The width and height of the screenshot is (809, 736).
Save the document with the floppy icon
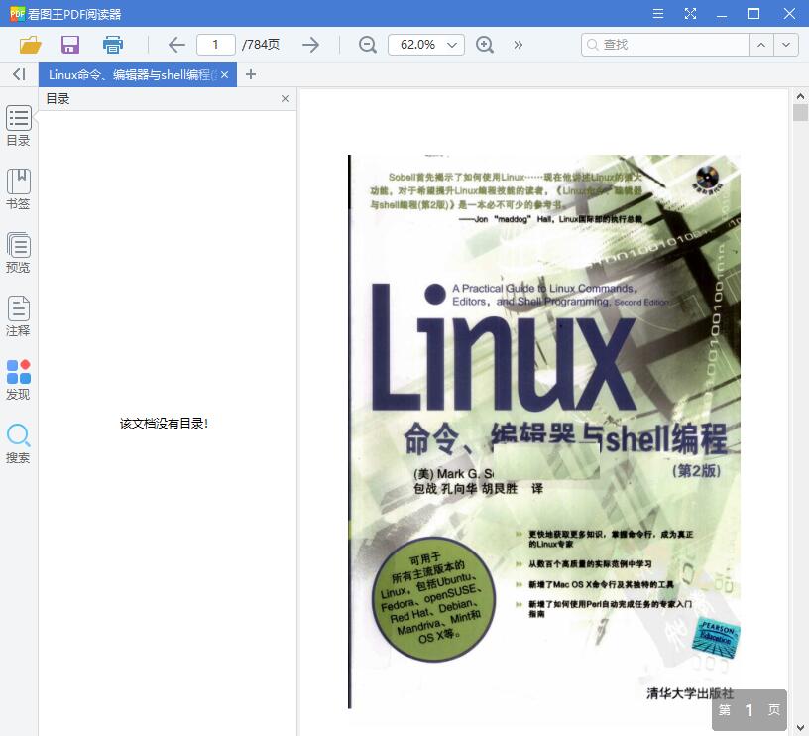coord(70,45)
